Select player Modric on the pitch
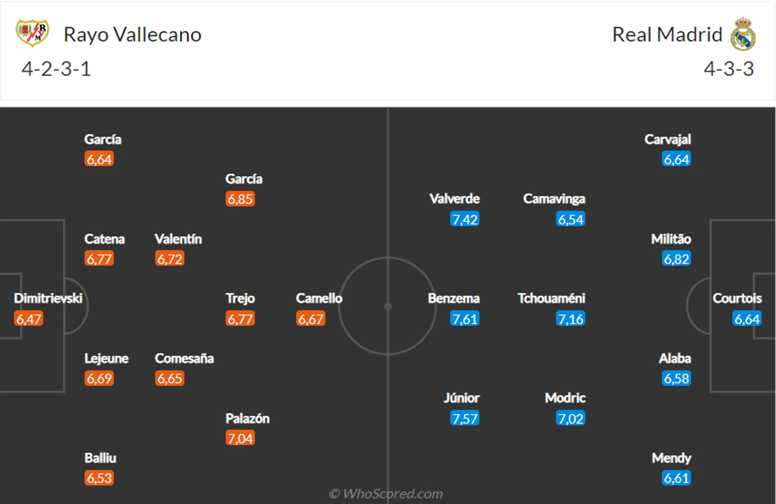 (x=565, y=398)
